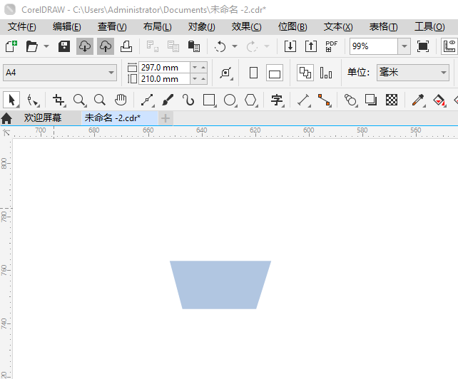Select the Polygon tool

[251, 100]
